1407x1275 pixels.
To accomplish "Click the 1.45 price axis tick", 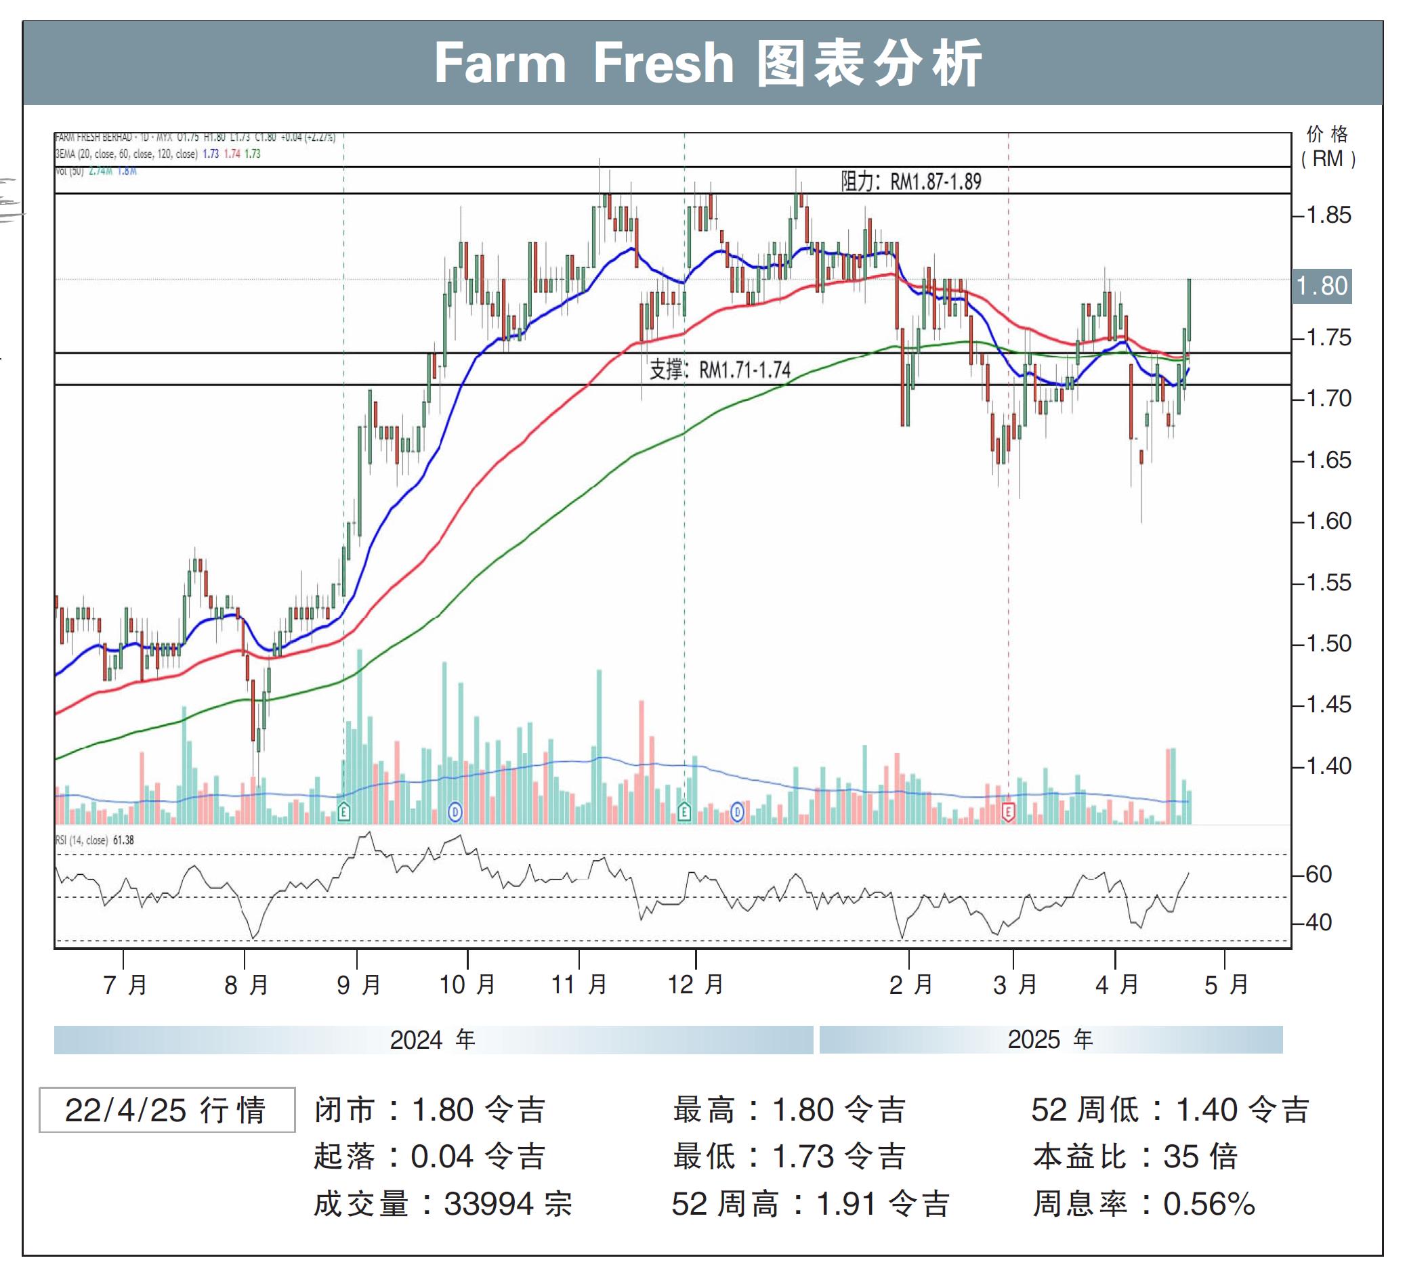I will tap(1329, 704).
